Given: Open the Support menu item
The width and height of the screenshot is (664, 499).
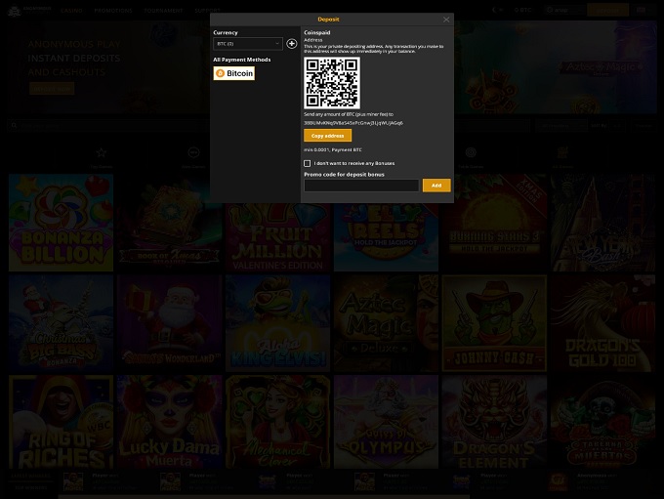Looking at the screenshot, I should (x=207, y=10).
